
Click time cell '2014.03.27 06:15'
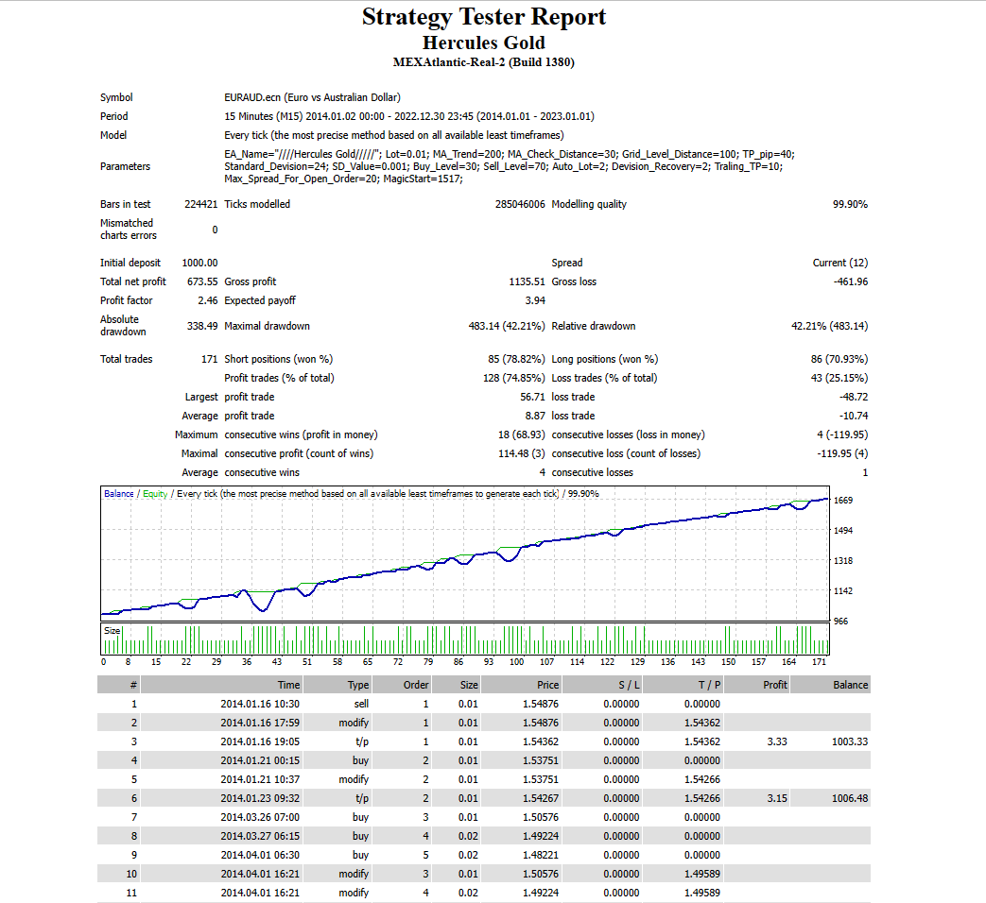pos(260,836)
